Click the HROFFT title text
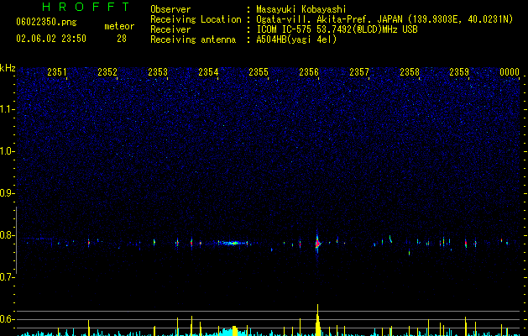 pyautogui.click(x=86, y=7)
